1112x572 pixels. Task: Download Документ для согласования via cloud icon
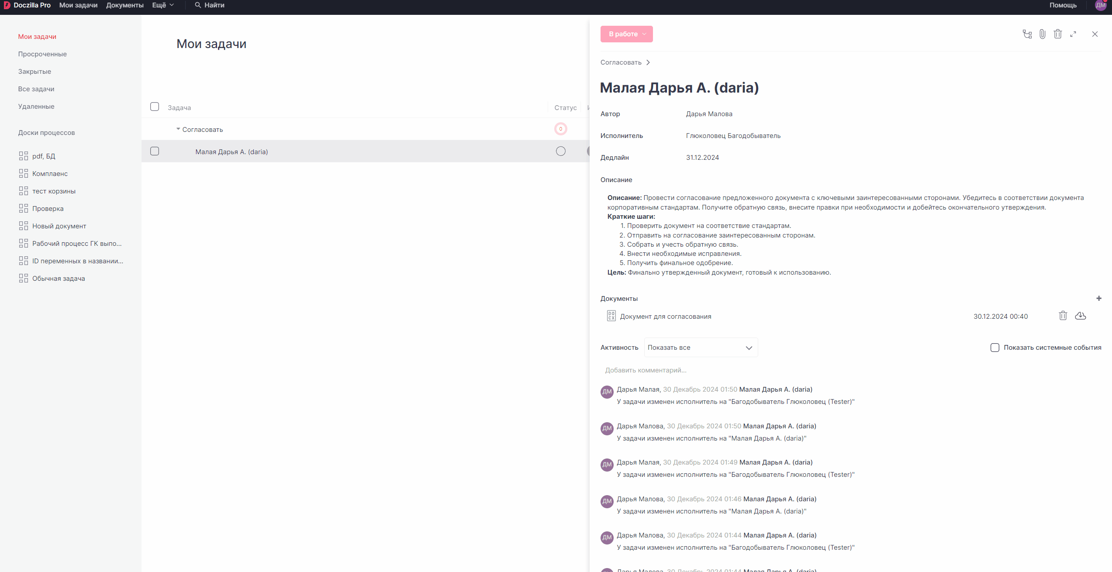[1080, 316]
